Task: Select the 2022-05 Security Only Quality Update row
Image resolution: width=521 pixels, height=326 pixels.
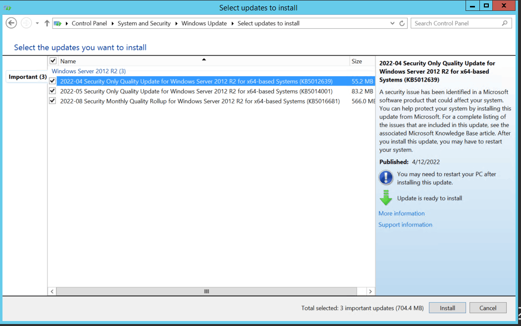Action: (215, 92)
